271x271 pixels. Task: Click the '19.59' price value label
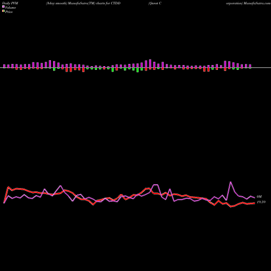(x=261, y=202)
